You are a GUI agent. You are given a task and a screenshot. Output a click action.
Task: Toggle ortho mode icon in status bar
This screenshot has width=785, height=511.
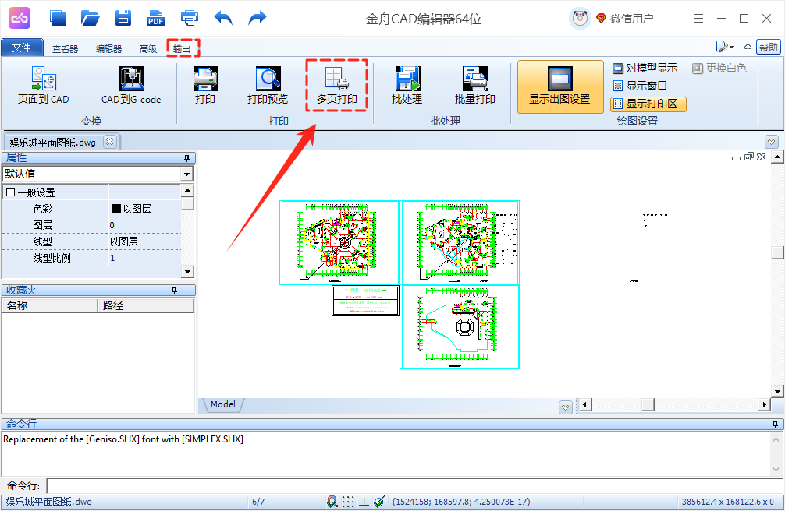click(364, 502)
